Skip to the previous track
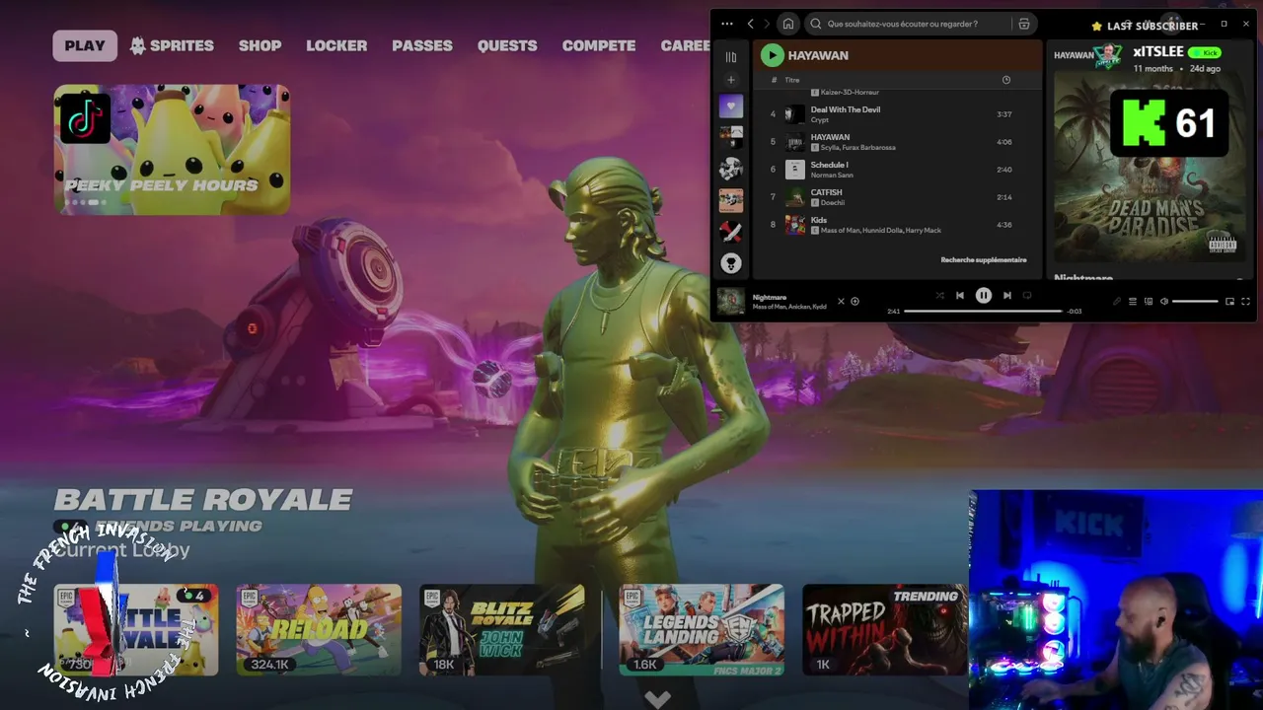This screenshot has width=1263, height=710. [959, 296]
